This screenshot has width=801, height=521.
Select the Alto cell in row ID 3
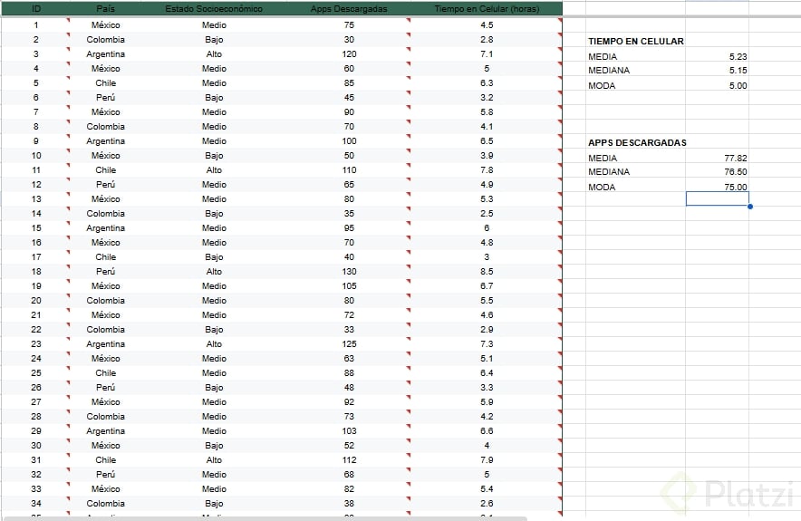214,54
